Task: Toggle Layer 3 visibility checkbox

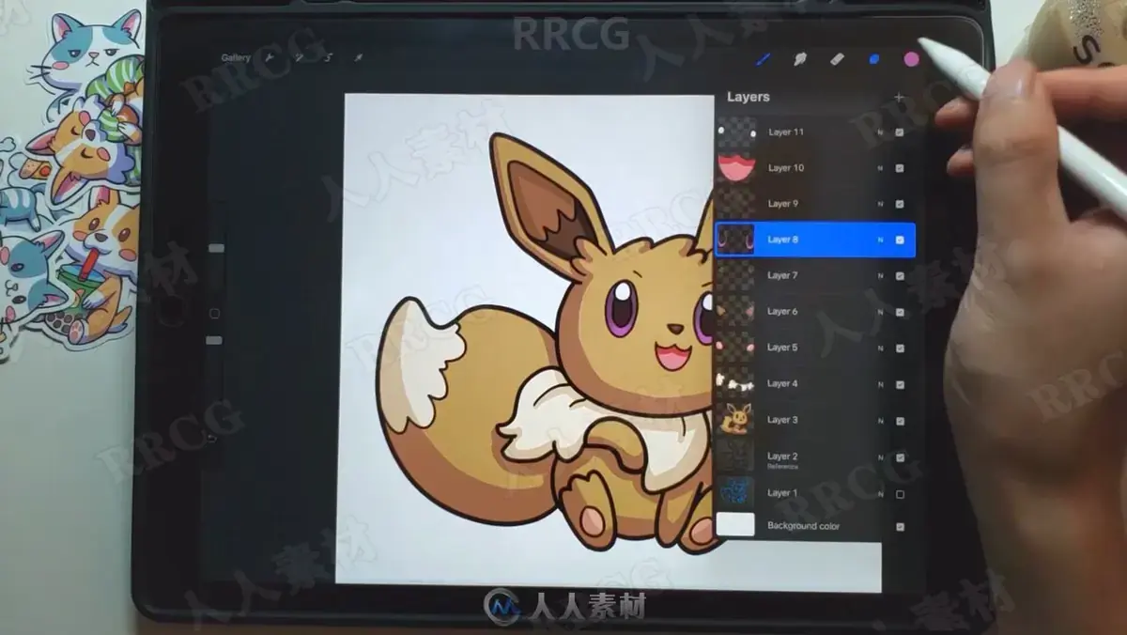Action: [900, 421]
